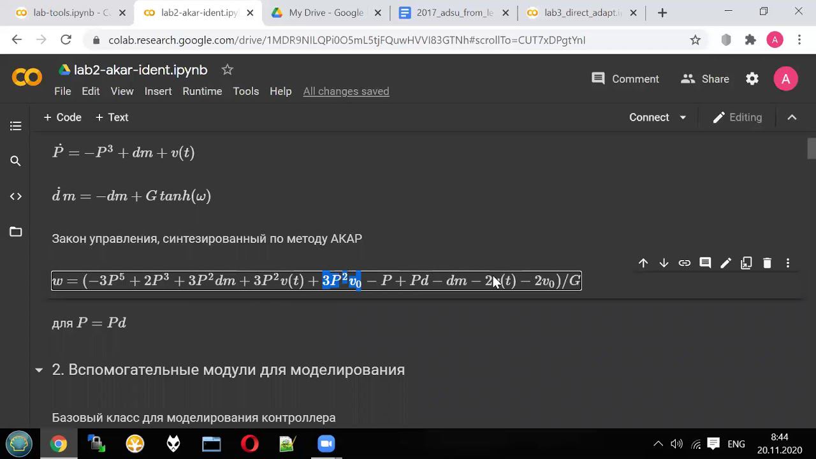Click text Базовый класс для моделирования контроллера
The width and height of the screenshot is (816, 459).
pyautogui.click(x=194, y=418)
